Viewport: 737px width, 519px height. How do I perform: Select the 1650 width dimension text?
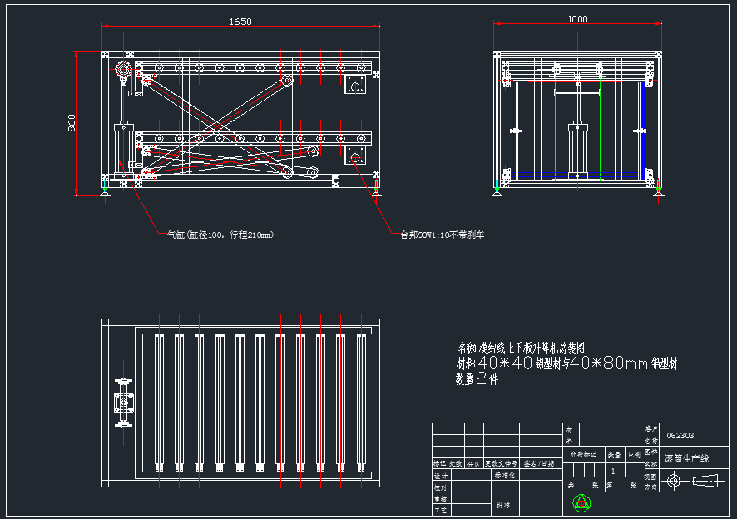coord(240,22)
